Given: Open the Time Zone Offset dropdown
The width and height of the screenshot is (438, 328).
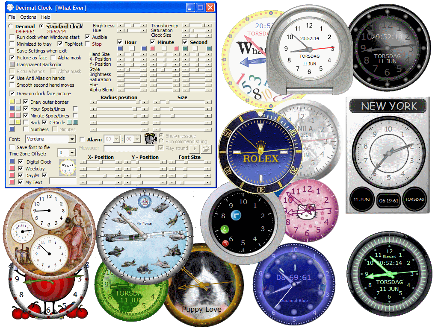Looking at the screenshot, I should pyautogui.click(x=72, y=153).
